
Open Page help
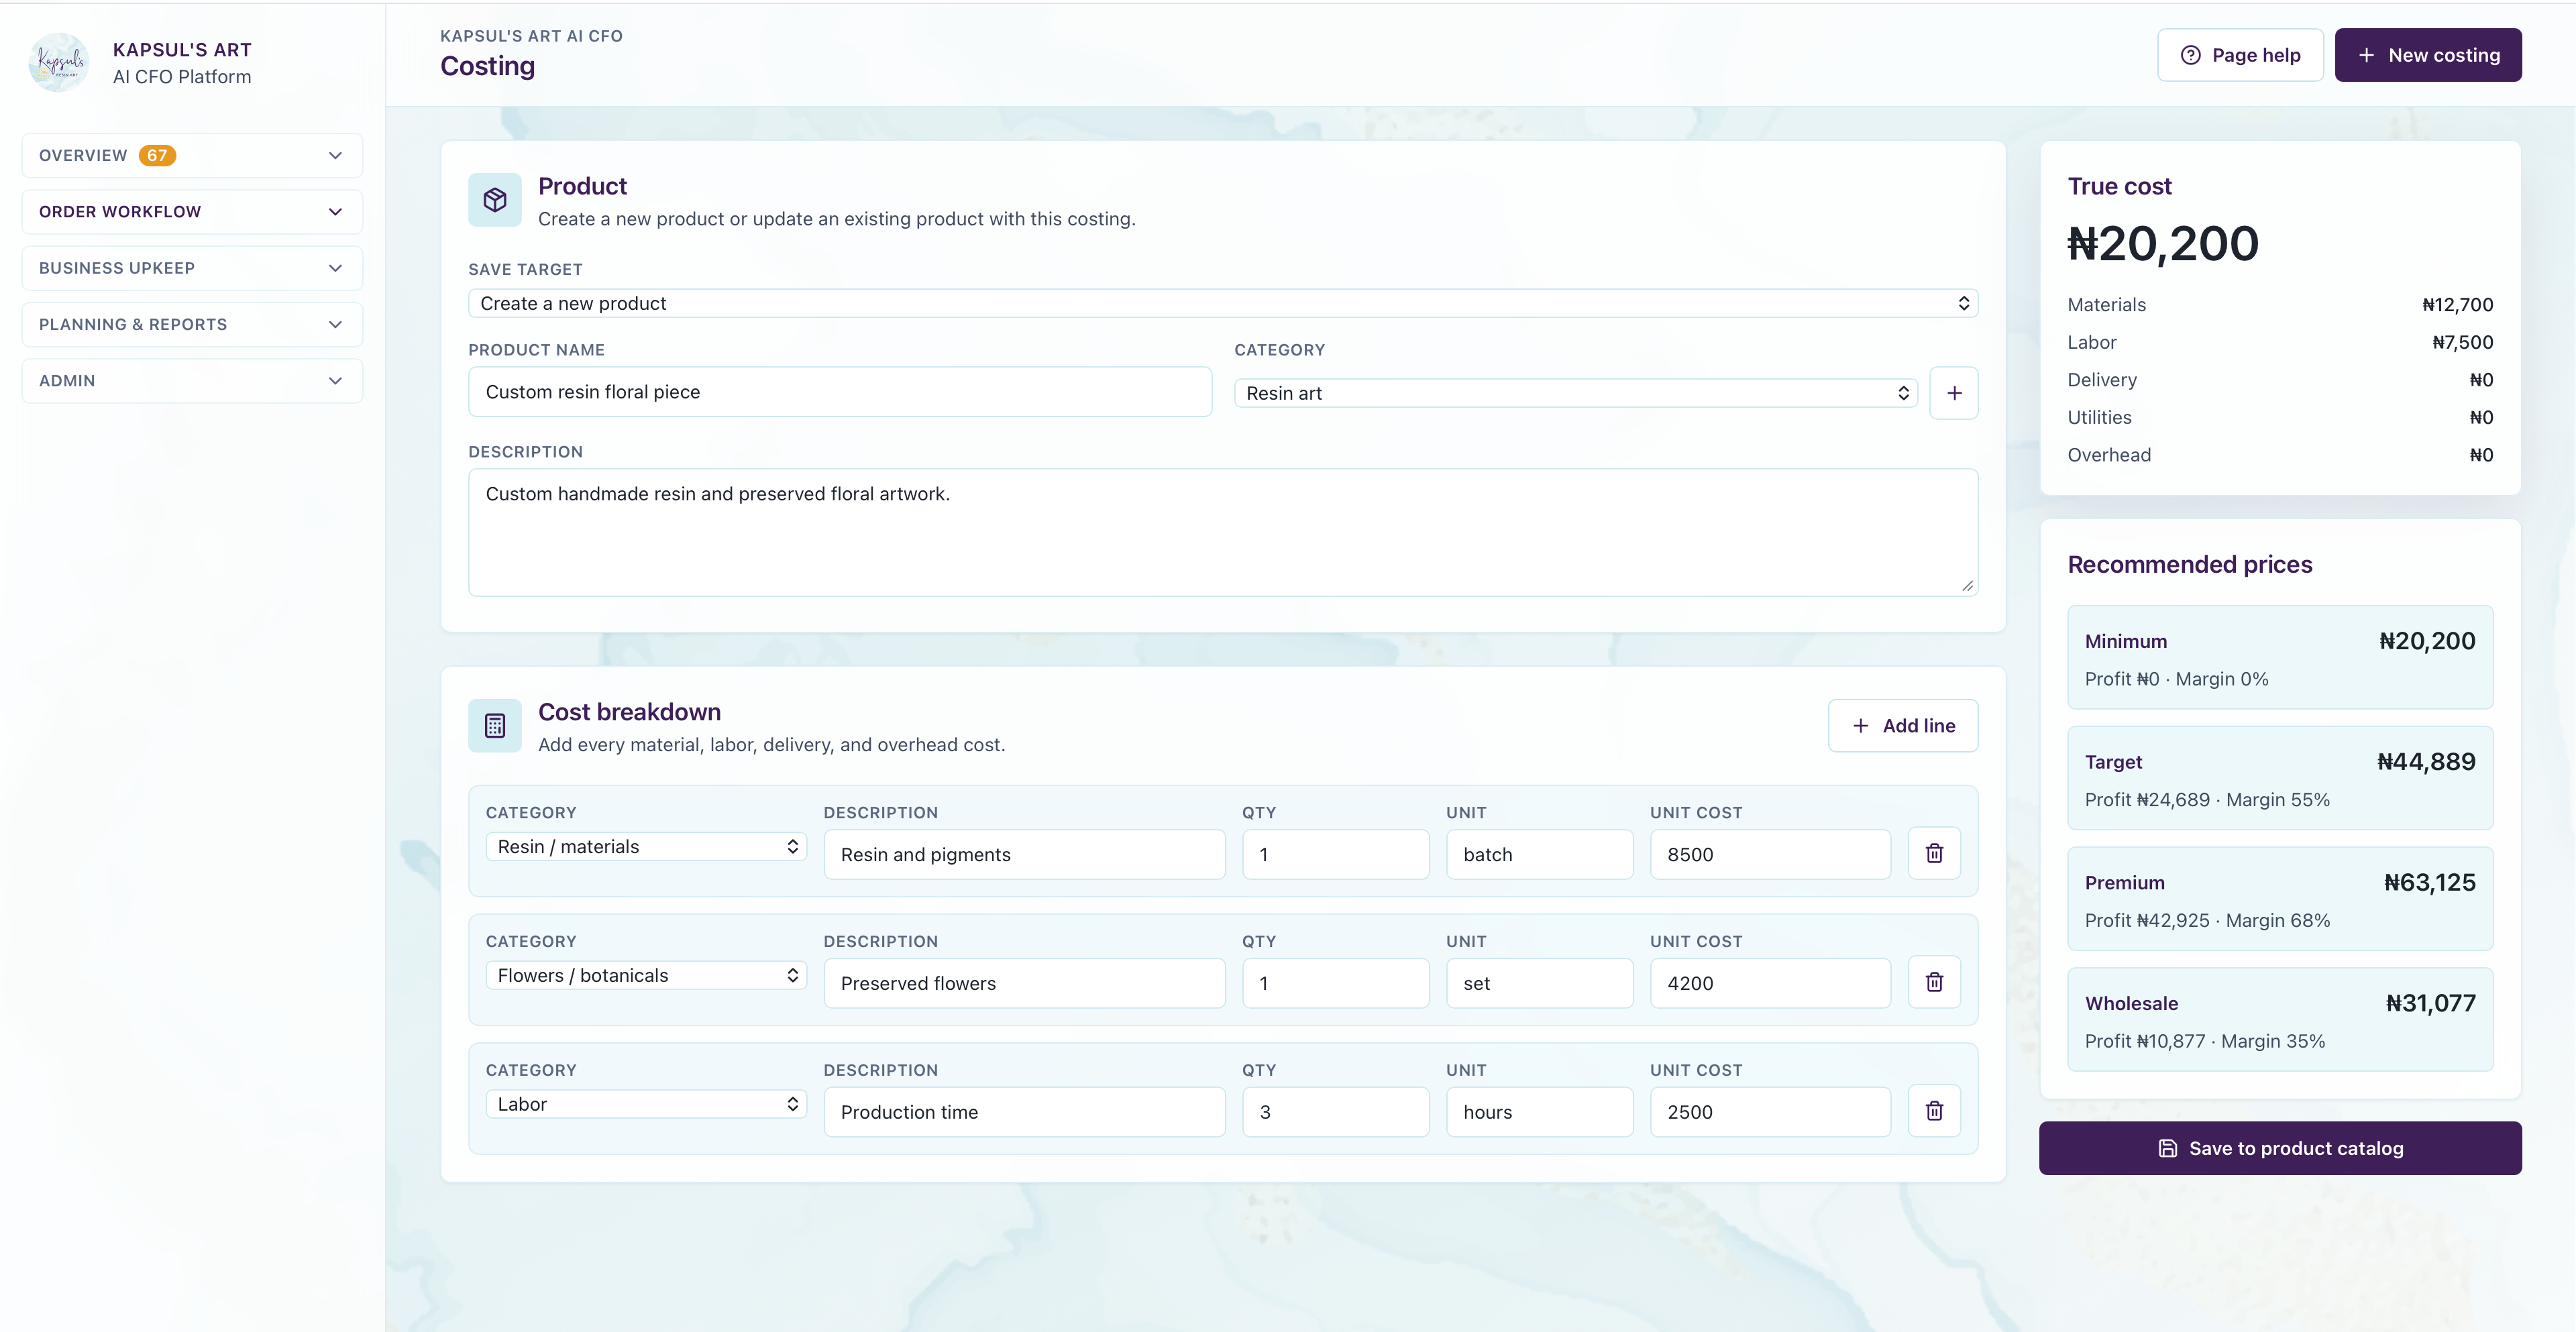2240,55
